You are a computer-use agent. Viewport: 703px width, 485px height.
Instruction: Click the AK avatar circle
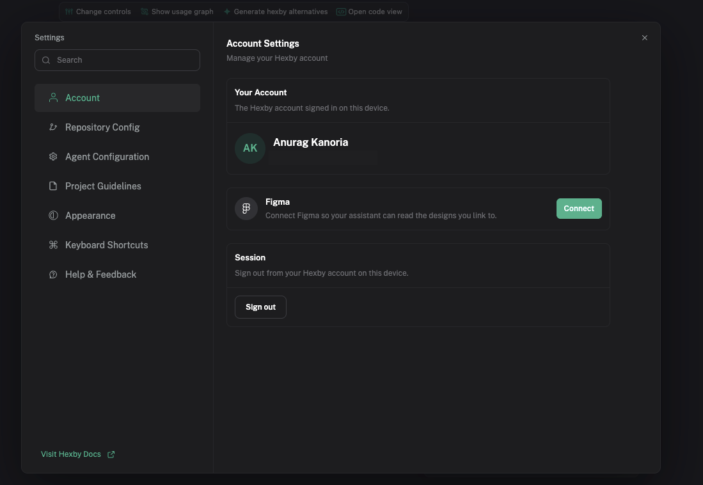click(x=250, y=148)
